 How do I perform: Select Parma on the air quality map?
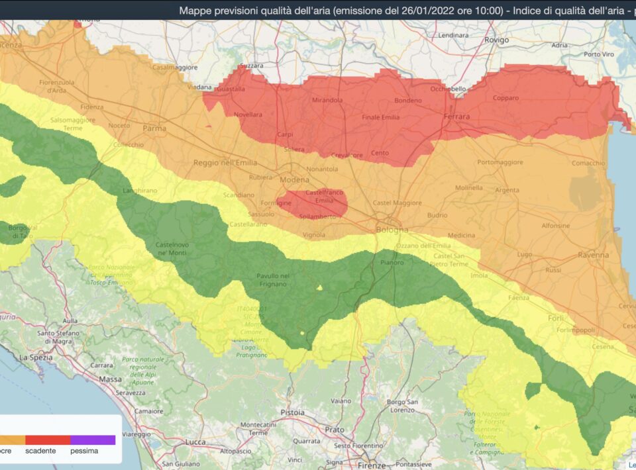click(x=154, y=128)
